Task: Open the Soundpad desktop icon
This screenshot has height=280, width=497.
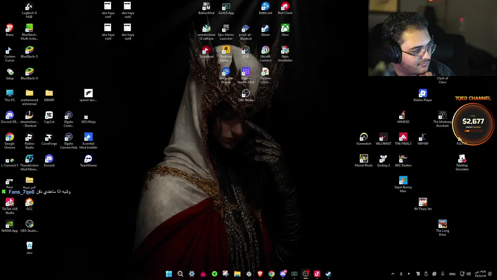Action: 206,52
